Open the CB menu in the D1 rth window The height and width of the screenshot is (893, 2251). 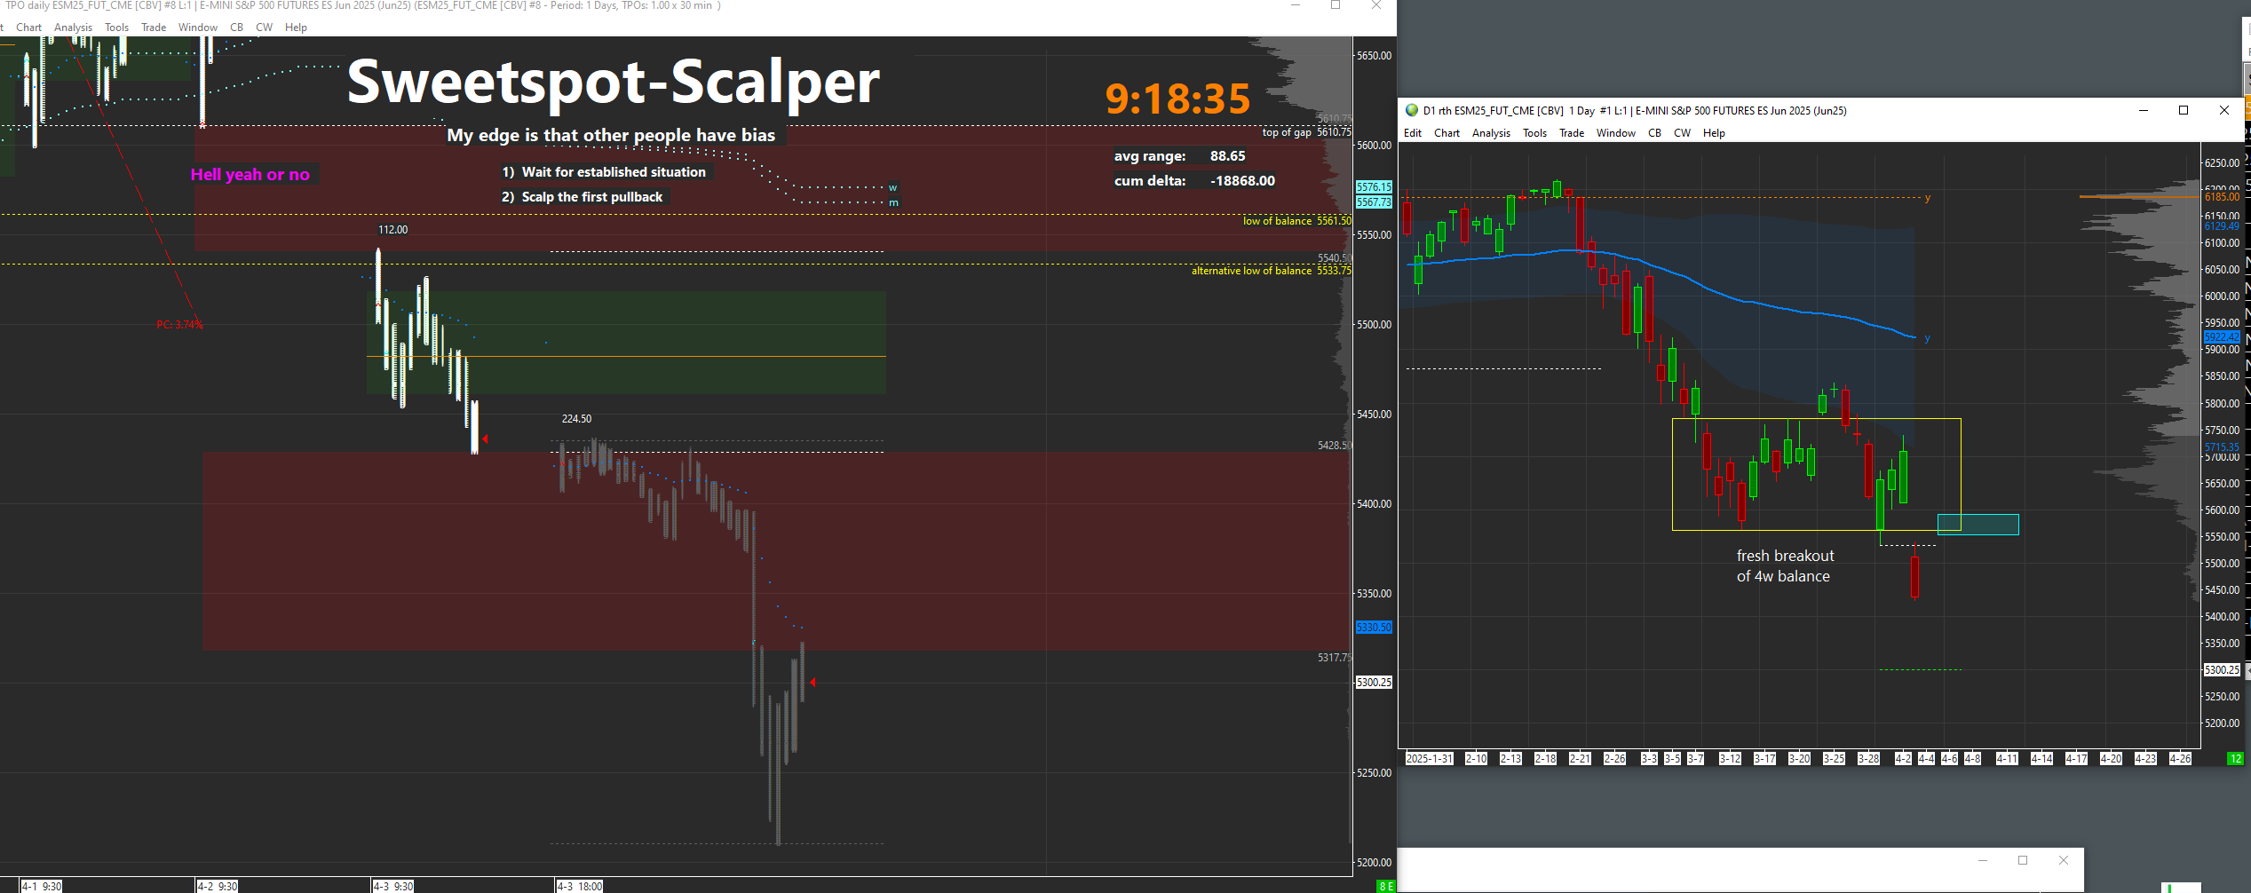point(1654,133)
